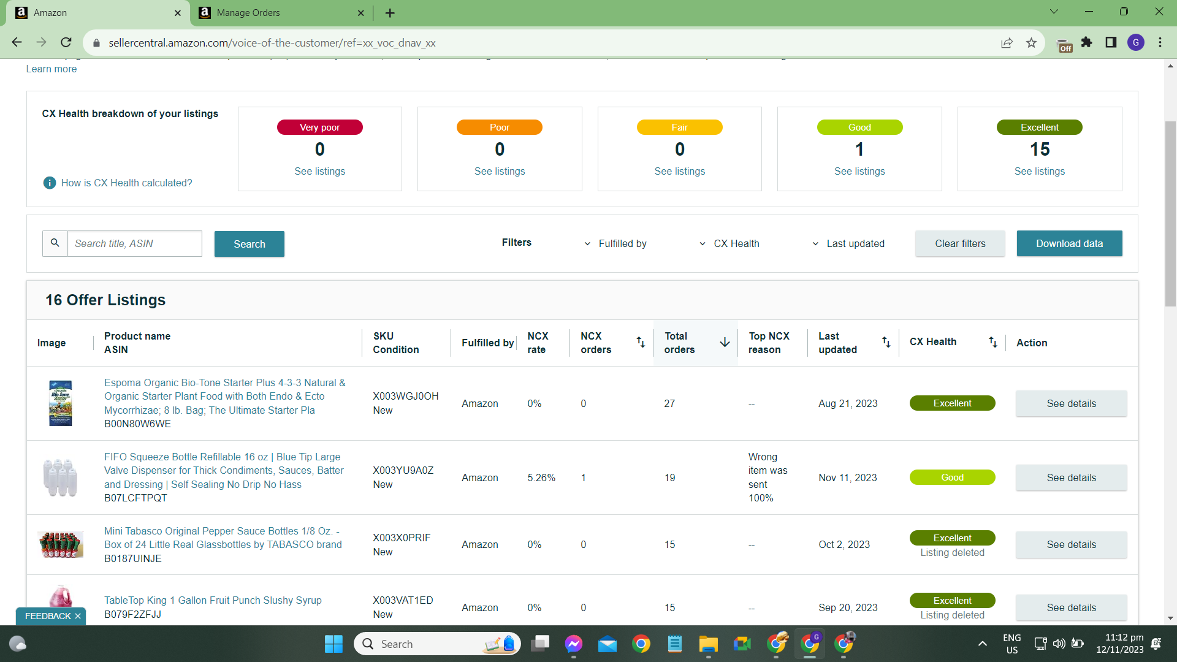Open the Mail app in the taskbar

(608, 644)
